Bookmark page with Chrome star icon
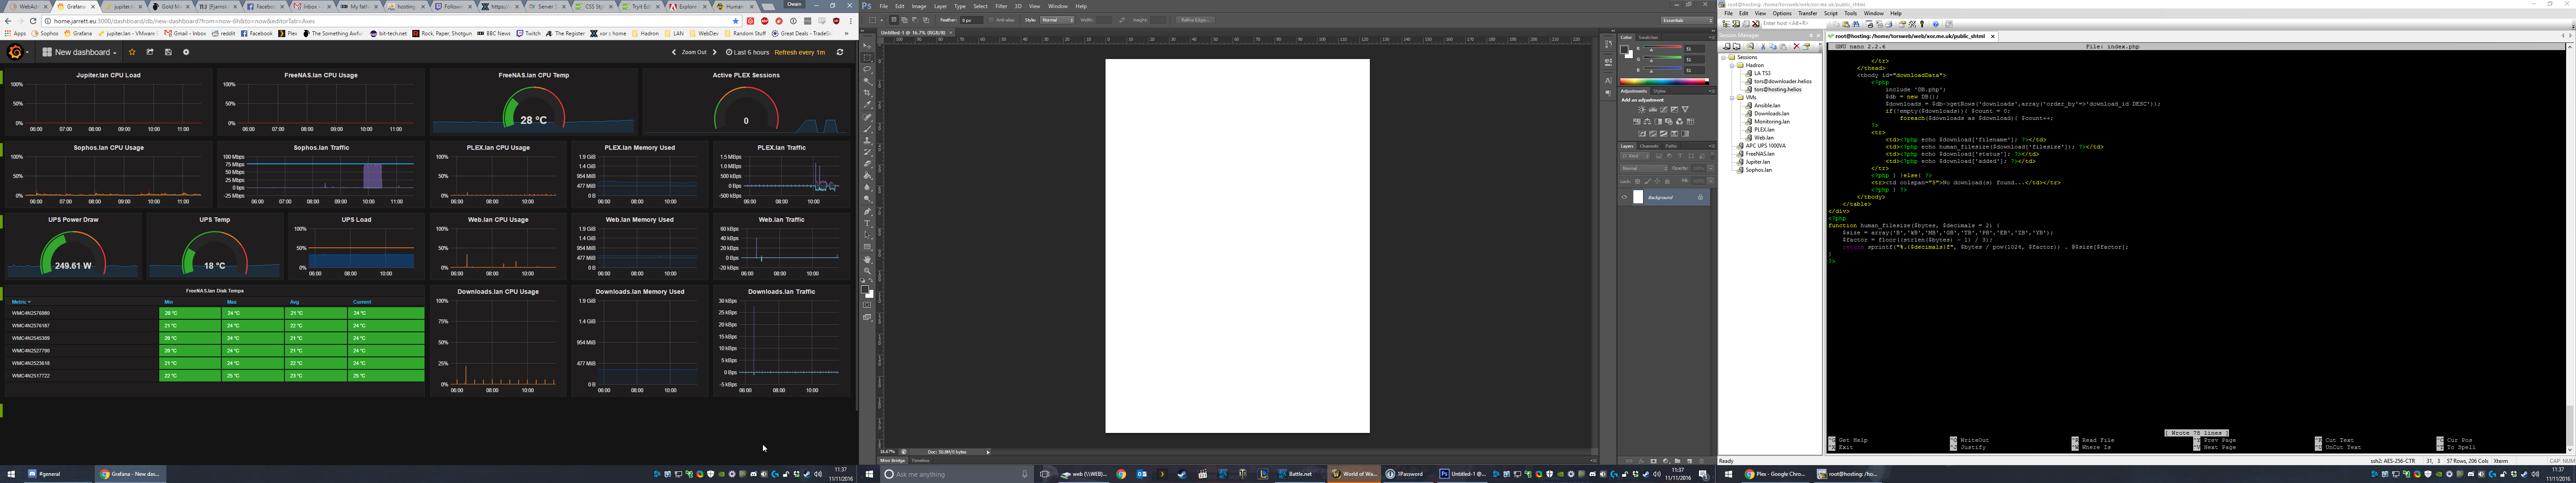Screen dimensions: 2576x483 pos(737,20)
